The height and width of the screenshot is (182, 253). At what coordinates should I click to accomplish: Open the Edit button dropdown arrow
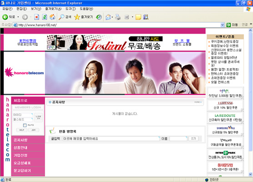pyautogui.click(x=132, y=17)
